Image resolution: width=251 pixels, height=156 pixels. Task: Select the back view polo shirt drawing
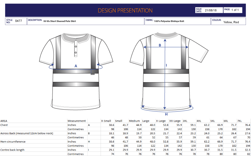pos(169,71)
